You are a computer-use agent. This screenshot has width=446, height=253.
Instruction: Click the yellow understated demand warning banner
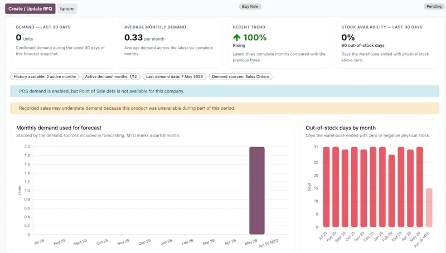click(x=225, y=108)
